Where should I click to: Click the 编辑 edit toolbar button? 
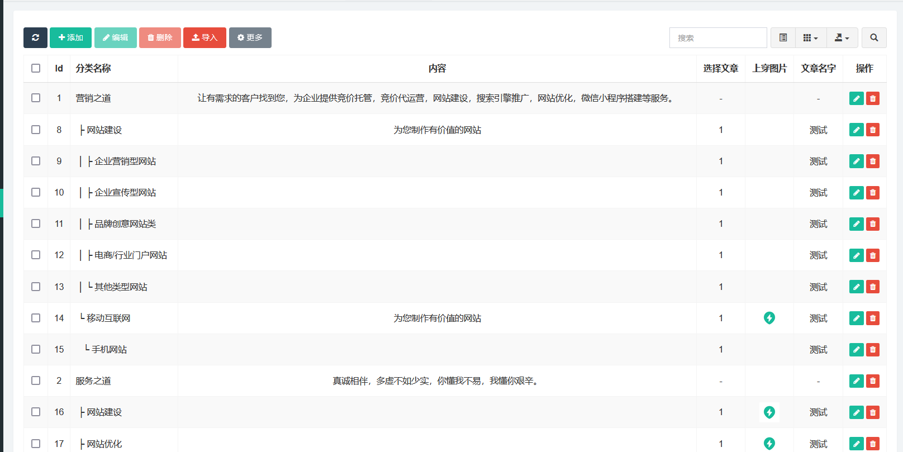pos(116,37)
